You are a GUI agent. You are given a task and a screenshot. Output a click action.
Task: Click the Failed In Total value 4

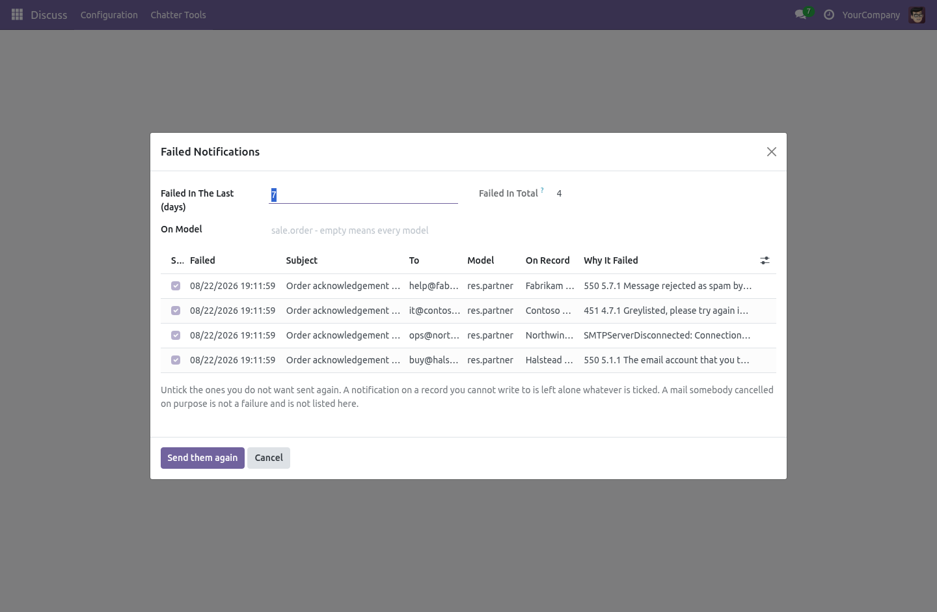pos(559,193)
